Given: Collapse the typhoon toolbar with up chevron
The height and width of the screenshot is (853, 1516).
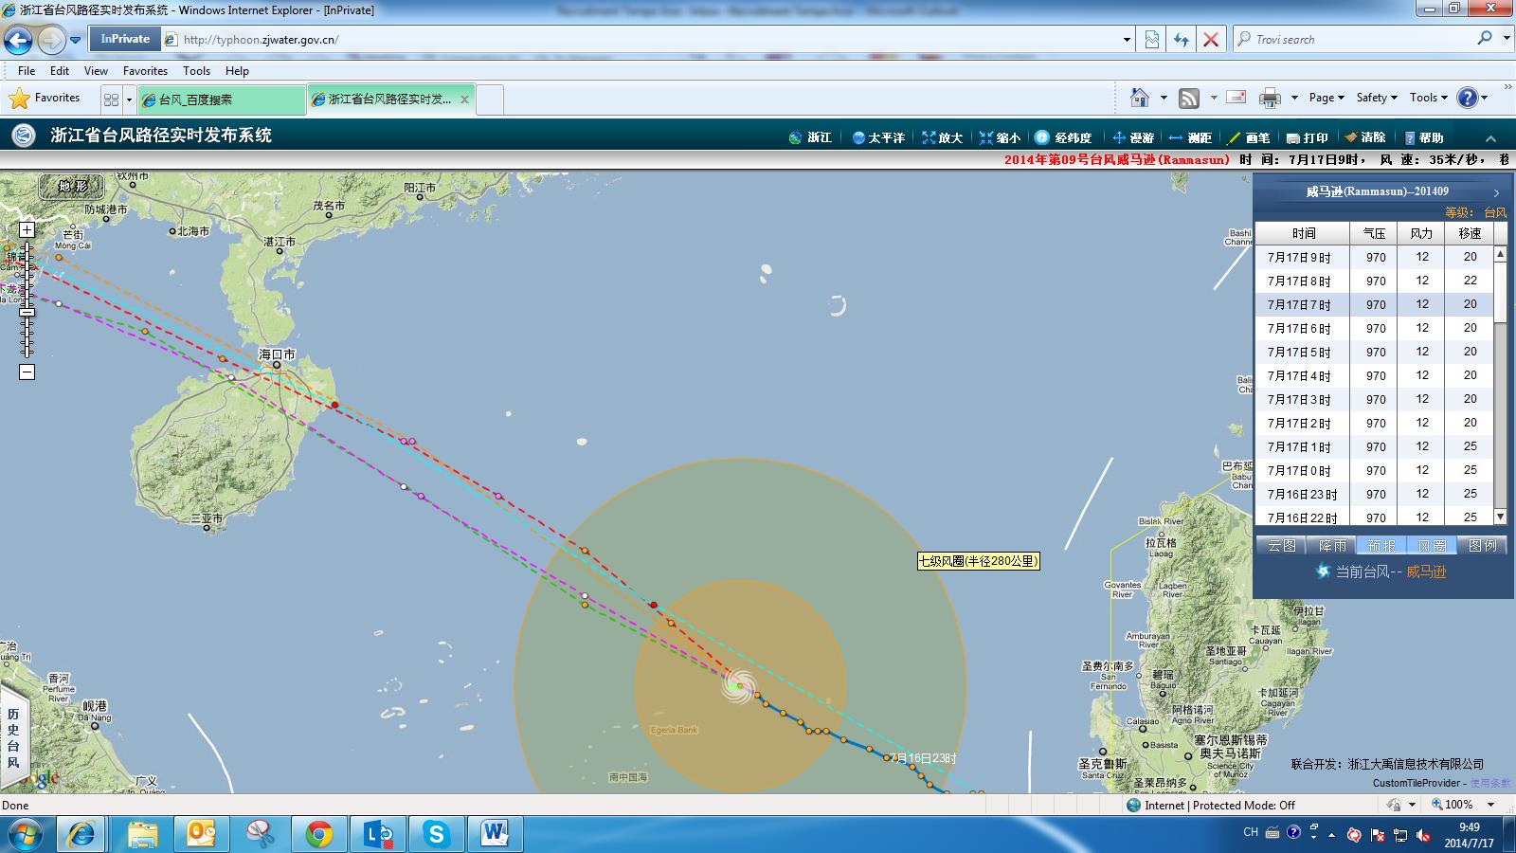Looking at the screenshot, I should pyautogui.click(x=1490, y=138).
